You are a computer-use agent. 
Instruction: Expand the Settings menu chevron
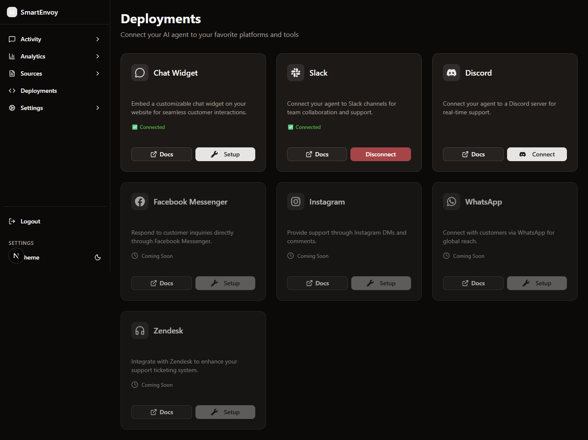point(98,108)
